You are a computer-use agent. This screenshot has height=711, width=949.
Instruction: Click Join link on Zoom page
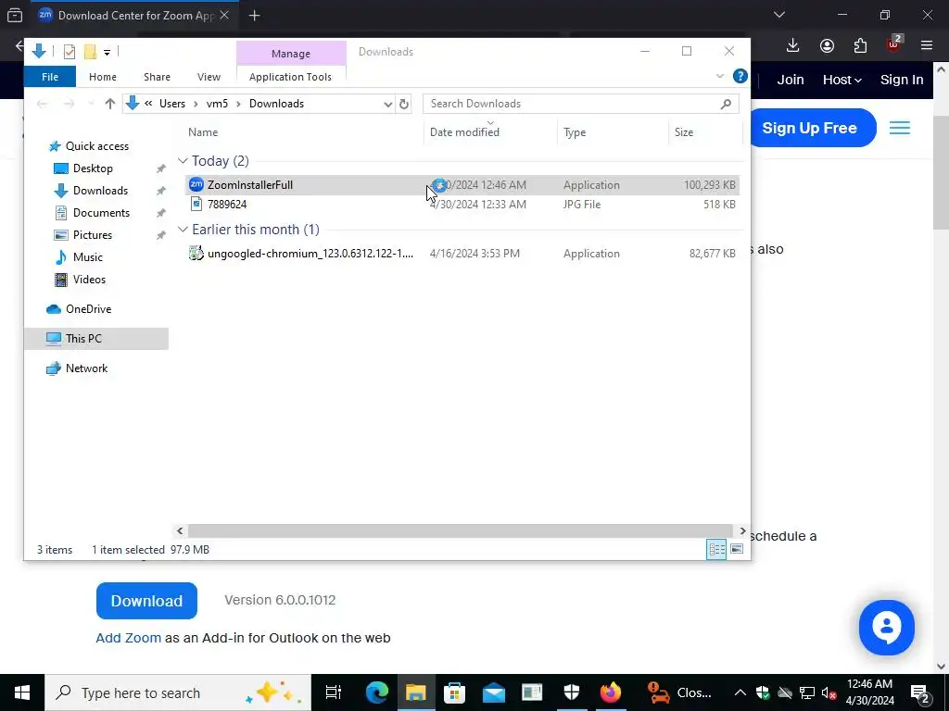(791, 80)
